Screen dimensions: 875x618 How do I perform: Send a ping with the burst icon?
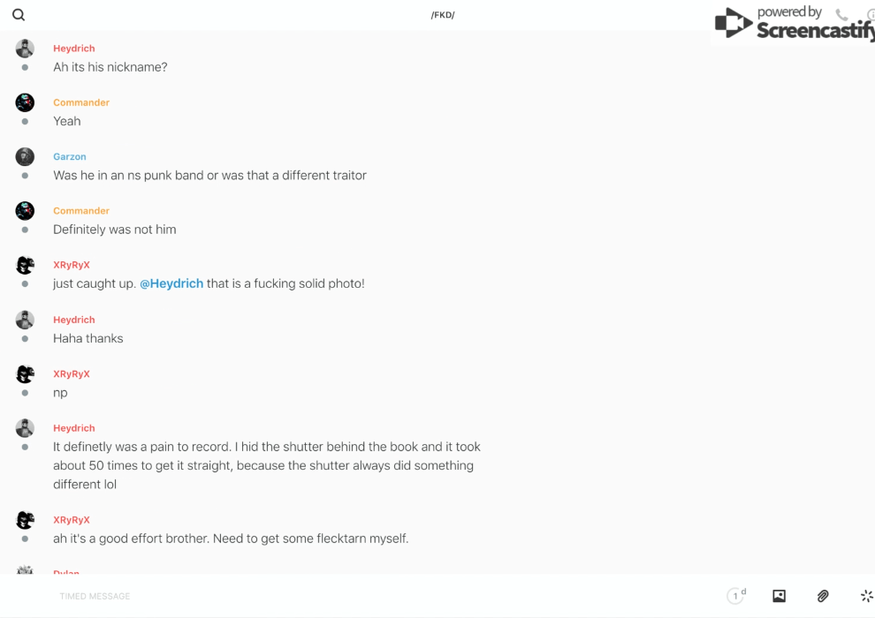[866, 596]
